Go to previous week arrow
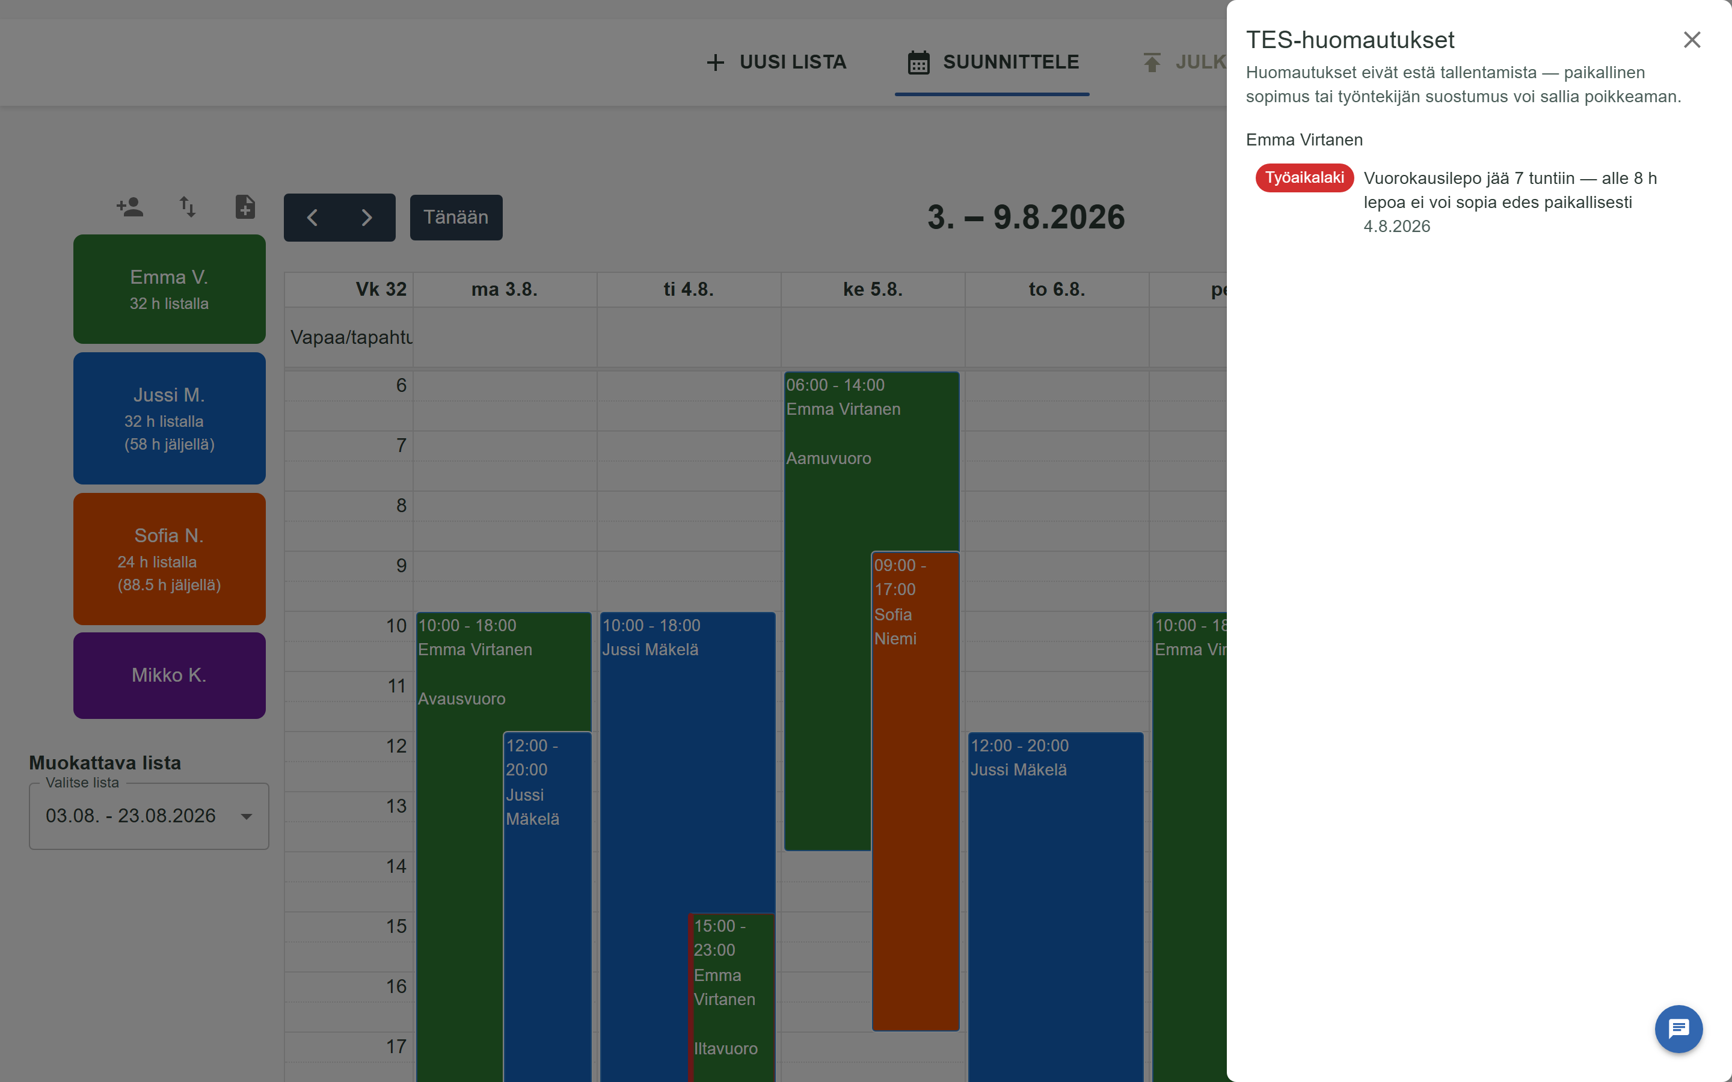The width and height of the screenshot is (1732, 1082). [x=312, y=218]
